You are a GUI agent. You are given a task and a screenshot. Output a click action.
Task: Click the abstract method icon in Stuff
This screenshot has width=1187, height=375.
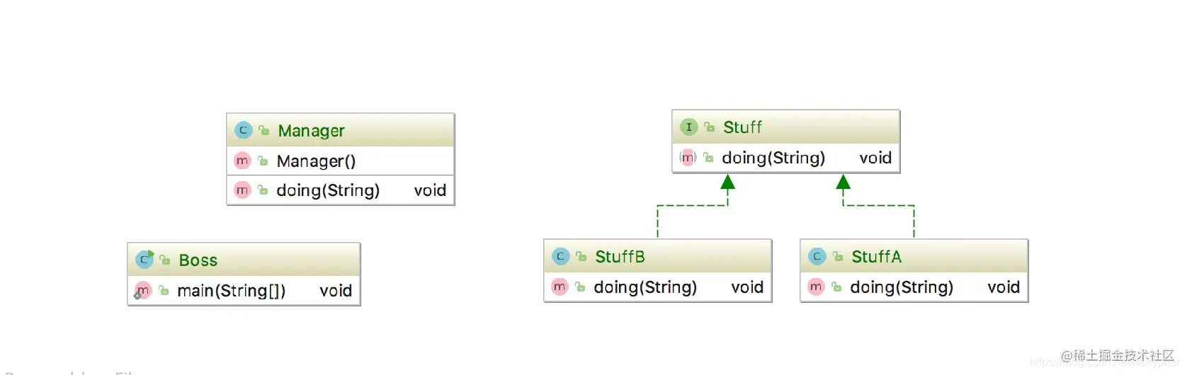[x=688, y=157]
